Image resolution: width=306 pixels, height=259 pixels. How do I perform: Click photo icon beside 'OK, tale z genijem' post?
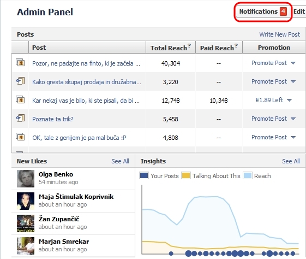coord(20,137)
